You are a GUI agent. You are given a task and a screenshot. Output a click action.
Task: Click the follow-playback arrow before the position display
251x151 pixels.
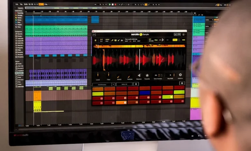click(x=96, y=4)
